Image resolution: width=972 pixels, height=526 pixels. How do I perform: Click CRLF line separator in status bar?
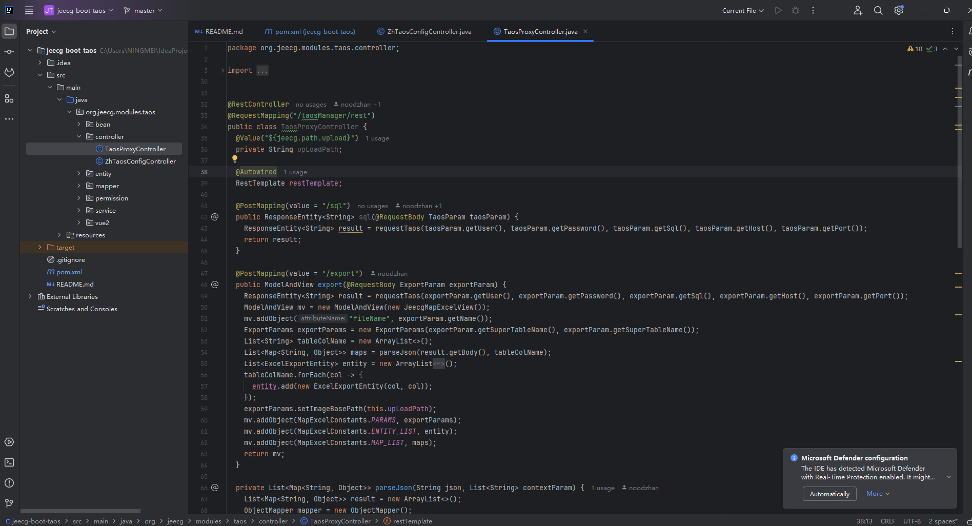[x=888, y=521]
